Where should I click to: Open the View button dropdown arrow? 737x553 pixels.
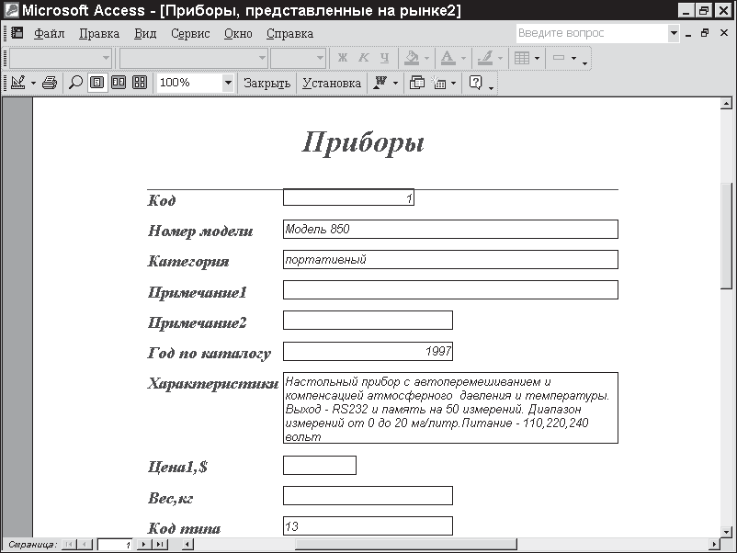[33, 83]
